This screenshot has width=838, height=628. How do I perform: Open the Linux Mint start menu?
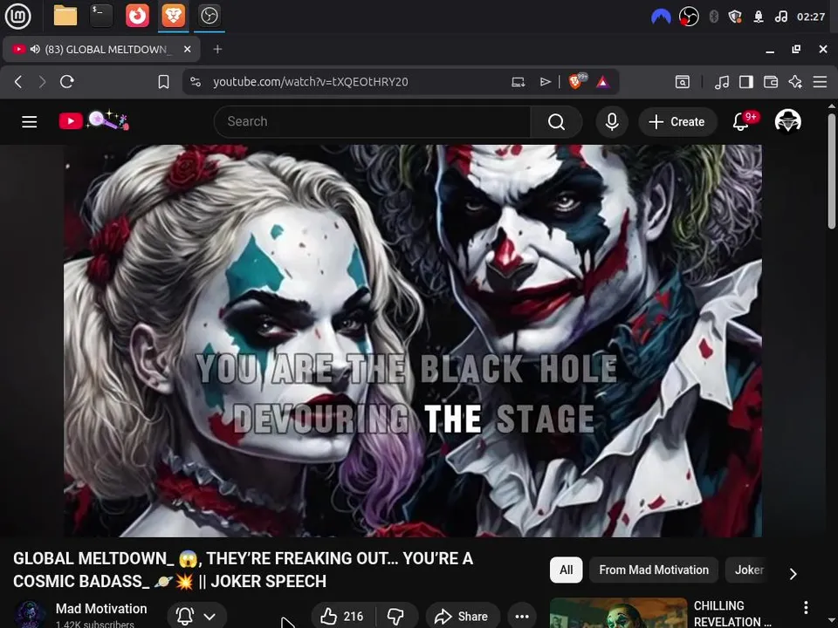coord(17,16)
